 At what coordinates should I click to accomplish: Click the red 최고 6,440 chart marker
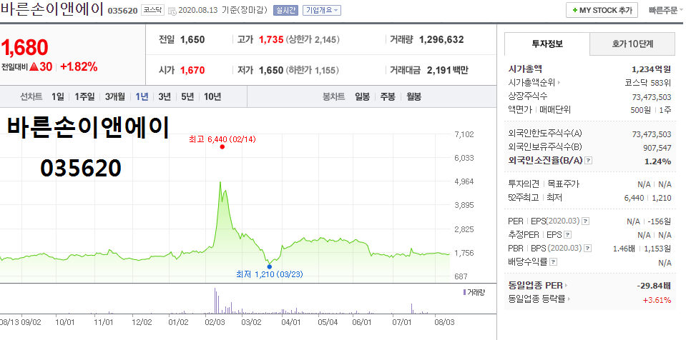pos(222,147)
